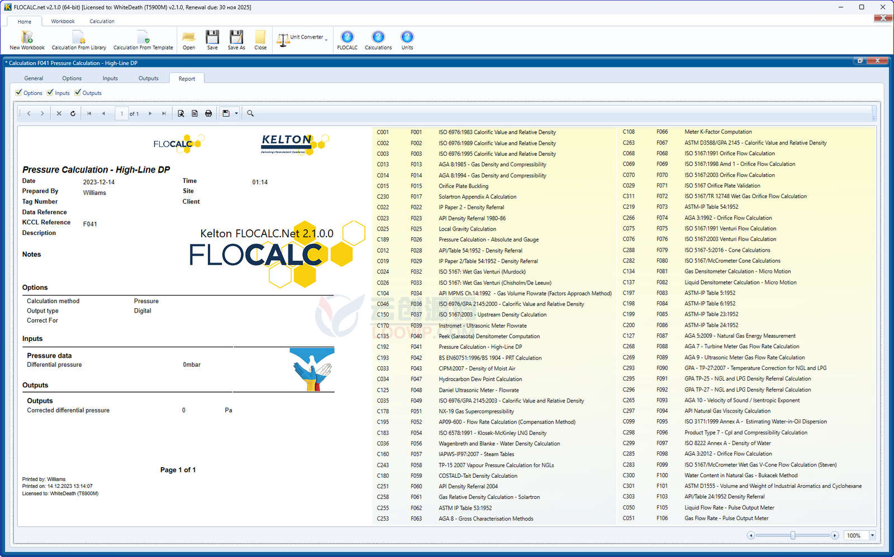Screen dimensions: 894x557
Task: Click Gas Flow Rate - Pulse Output Meter
Action: click(x=726, y=518)
